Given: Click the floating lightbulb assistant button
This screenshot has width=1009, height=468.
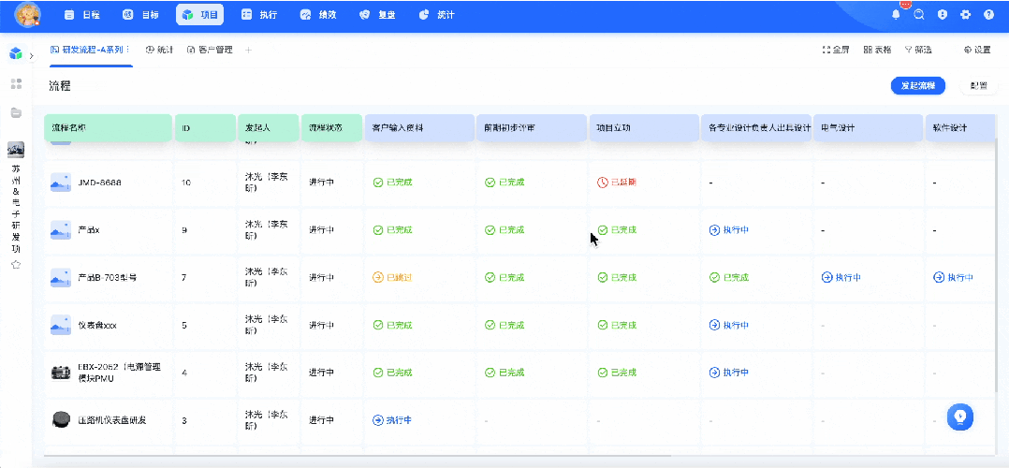Looking at the screenshot, I should (960, 417).
